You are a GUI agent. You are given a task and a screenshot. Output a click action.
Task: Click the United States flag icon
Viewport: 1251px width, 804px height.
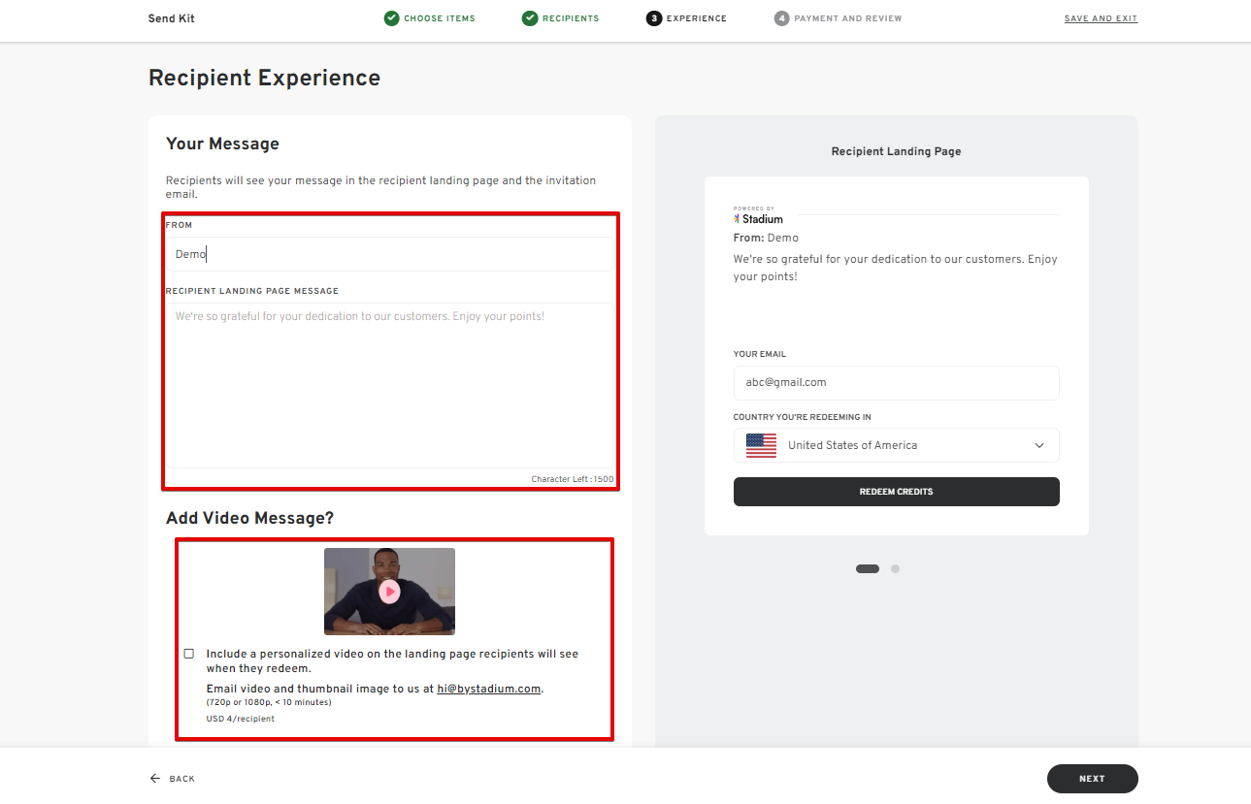[x=761, y=445]
